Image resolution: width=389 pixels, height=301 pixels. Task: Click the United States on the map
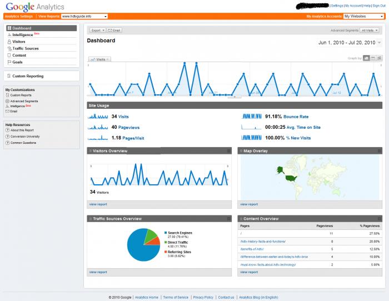coord(291,178)
